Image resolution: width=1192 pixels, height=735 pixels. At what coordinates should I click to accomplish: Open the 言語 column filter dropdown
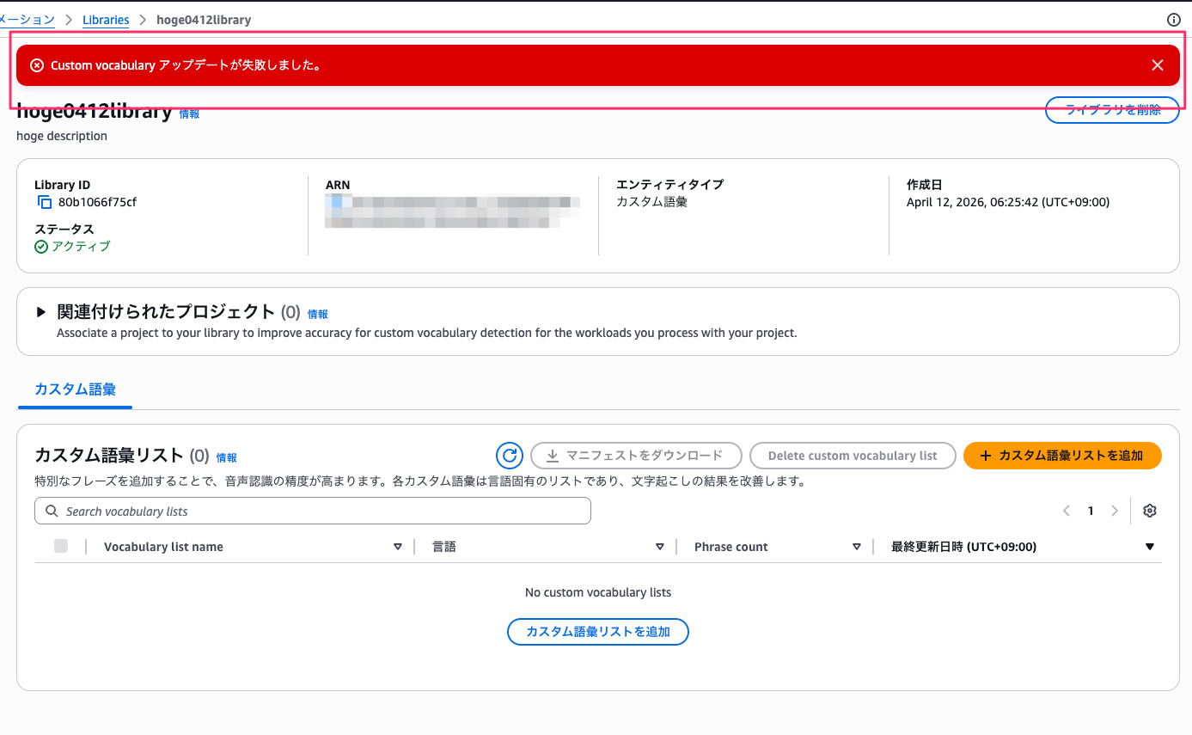coord(659,546)
